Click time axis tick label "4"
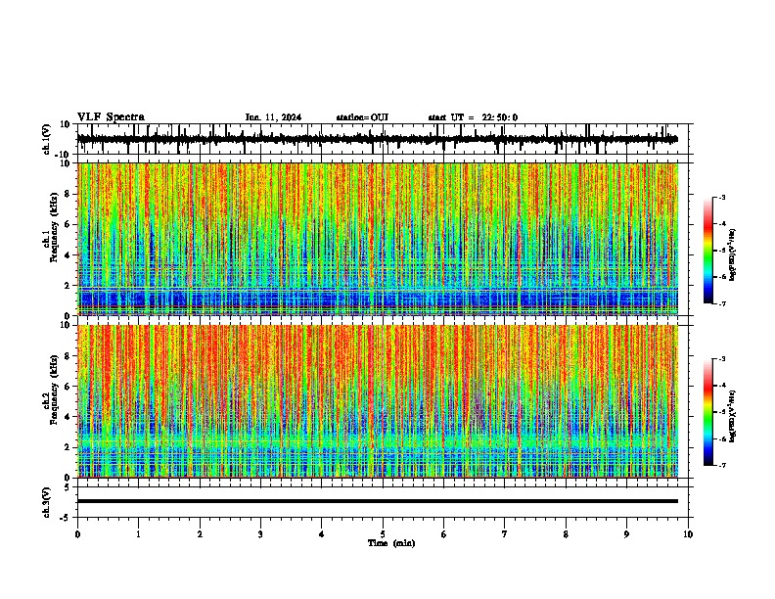The height and width of the screenshot is (599, 775). [322, 534]
